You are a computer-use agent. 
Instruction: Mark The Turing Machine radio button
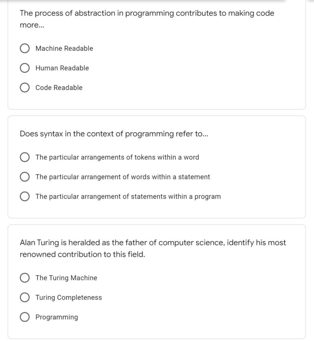coord(25,278)
